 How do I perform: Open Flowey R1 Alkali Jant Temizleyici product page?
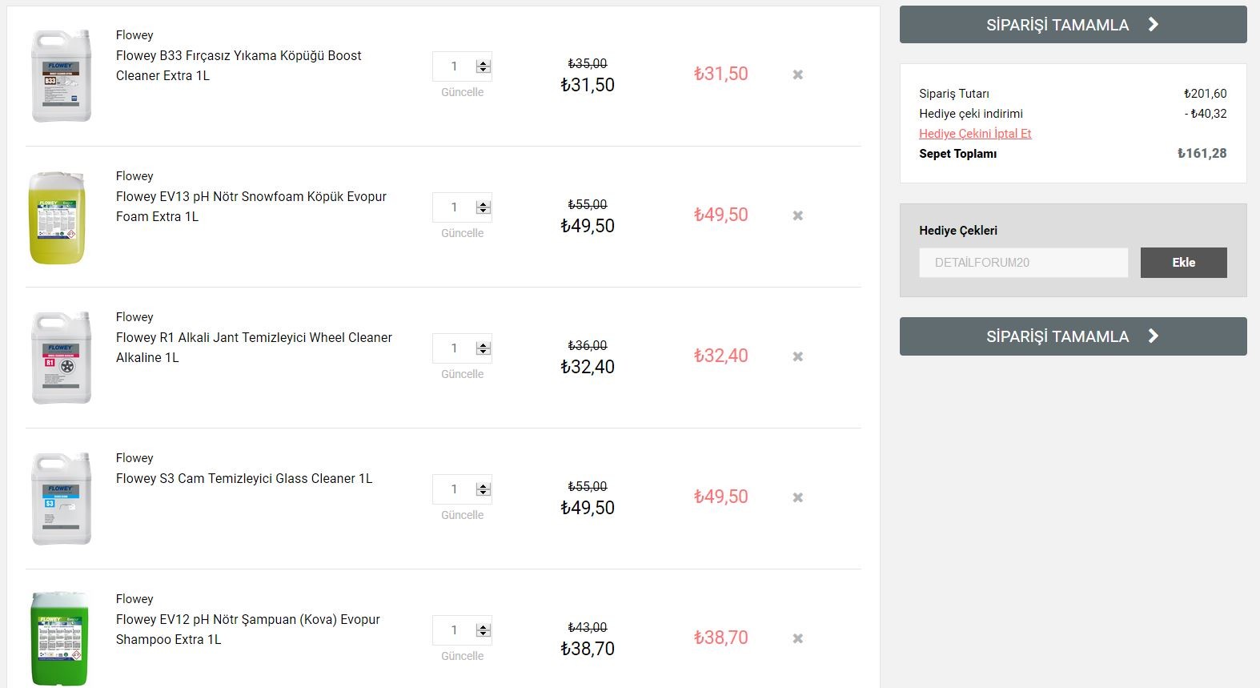254,348
